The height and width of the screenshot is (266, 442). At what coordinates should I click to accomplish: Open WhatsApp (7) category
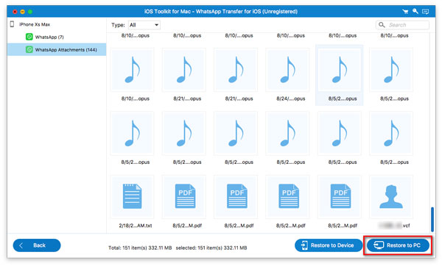tap(49, 37)
